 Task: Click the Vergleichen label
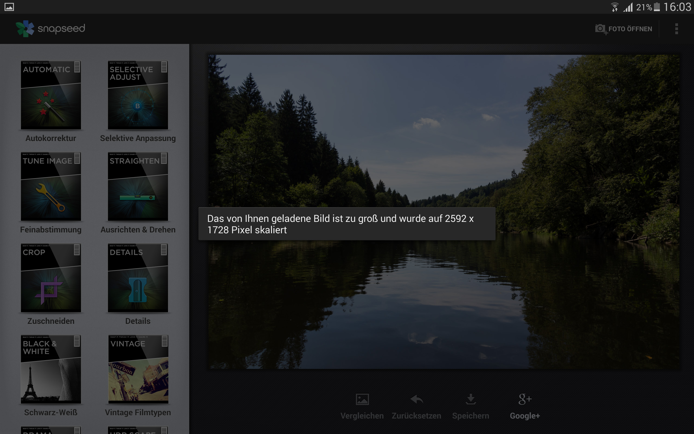[x=362, y=416]
